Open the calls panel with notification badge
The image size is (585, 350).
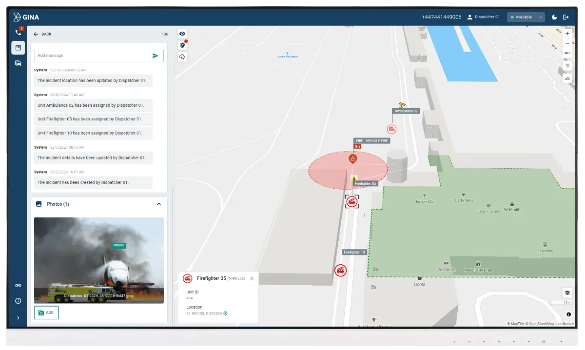tap(18, 32)
